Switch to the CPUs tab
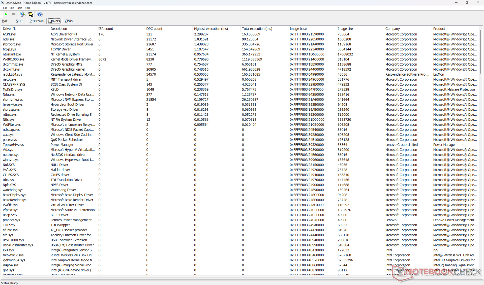Image resolution: width=484 pixels, height=285 pixels. pos(69,21)
